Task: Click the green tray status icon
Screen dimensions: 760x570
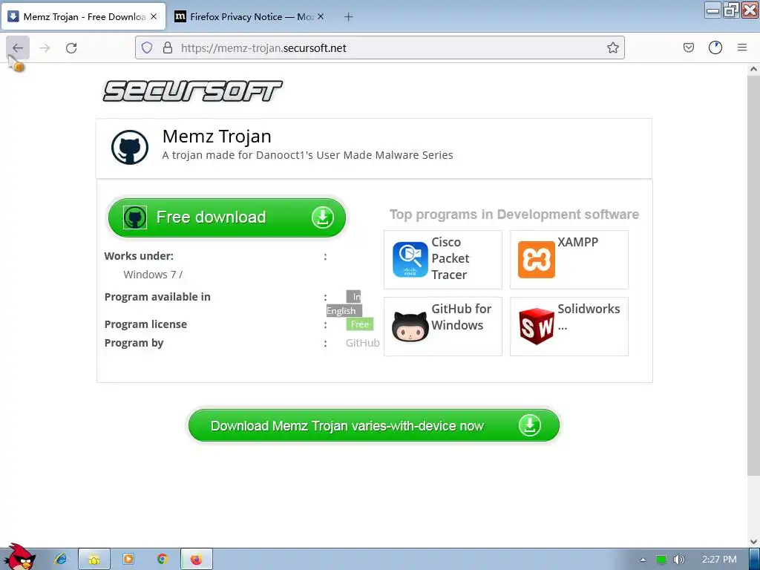Action: [x=661, y=560]
